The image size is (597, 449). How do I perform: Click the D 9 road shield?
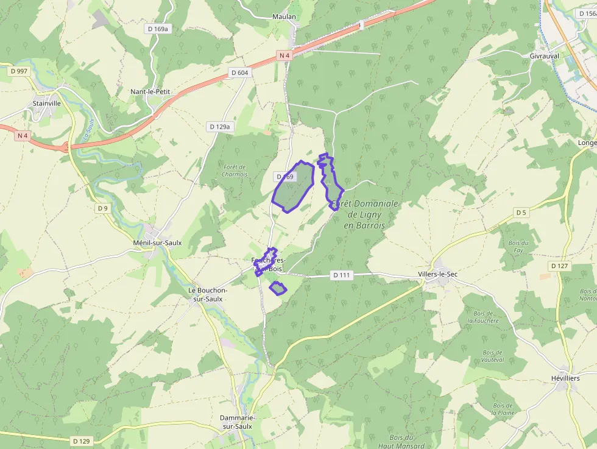pos(103,208)
